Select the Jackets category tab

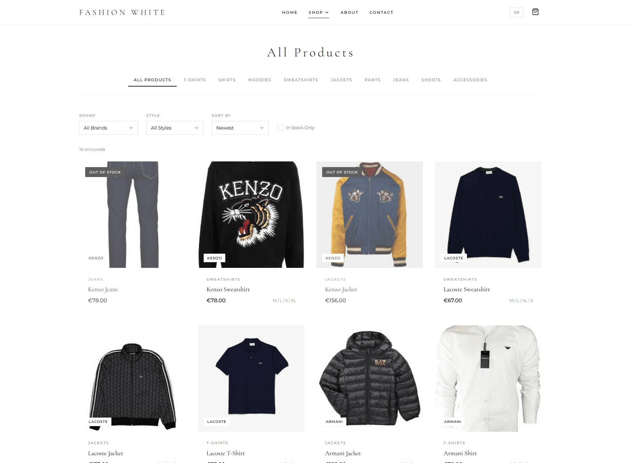pyautogui.click(x=341, y=80)
